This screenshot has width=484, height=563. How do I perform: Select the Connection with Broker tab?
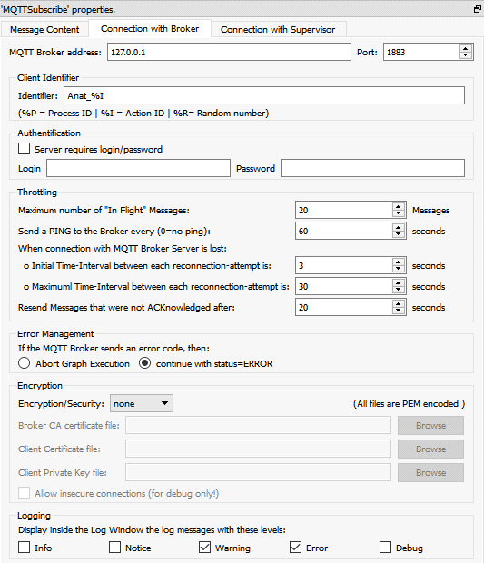tap(150, 29)
